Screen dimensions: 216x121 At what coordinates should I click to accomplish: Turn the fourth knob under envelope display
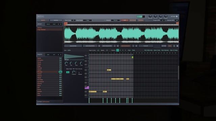coord(81,63)
